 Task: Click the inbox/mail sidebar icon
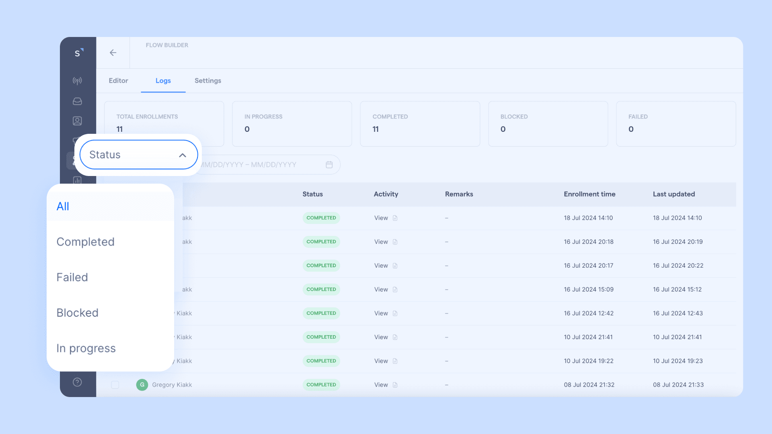pos(78,101)
